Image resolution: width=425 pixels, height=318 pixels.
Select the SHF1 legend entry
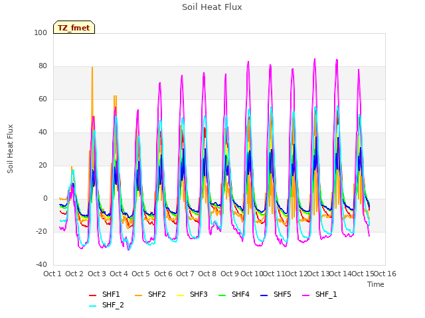click(104, 294)
